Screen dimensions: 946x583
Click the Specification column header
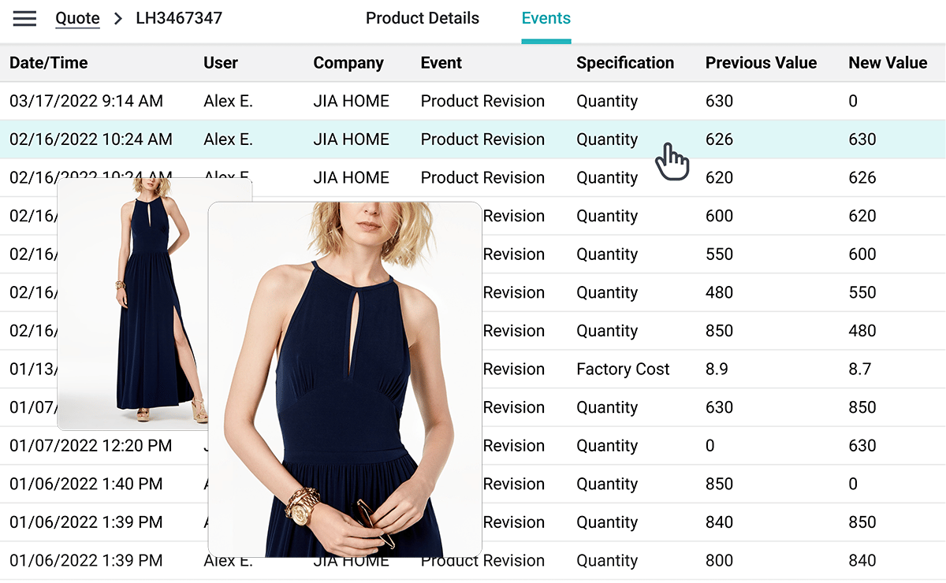(624, 63)
